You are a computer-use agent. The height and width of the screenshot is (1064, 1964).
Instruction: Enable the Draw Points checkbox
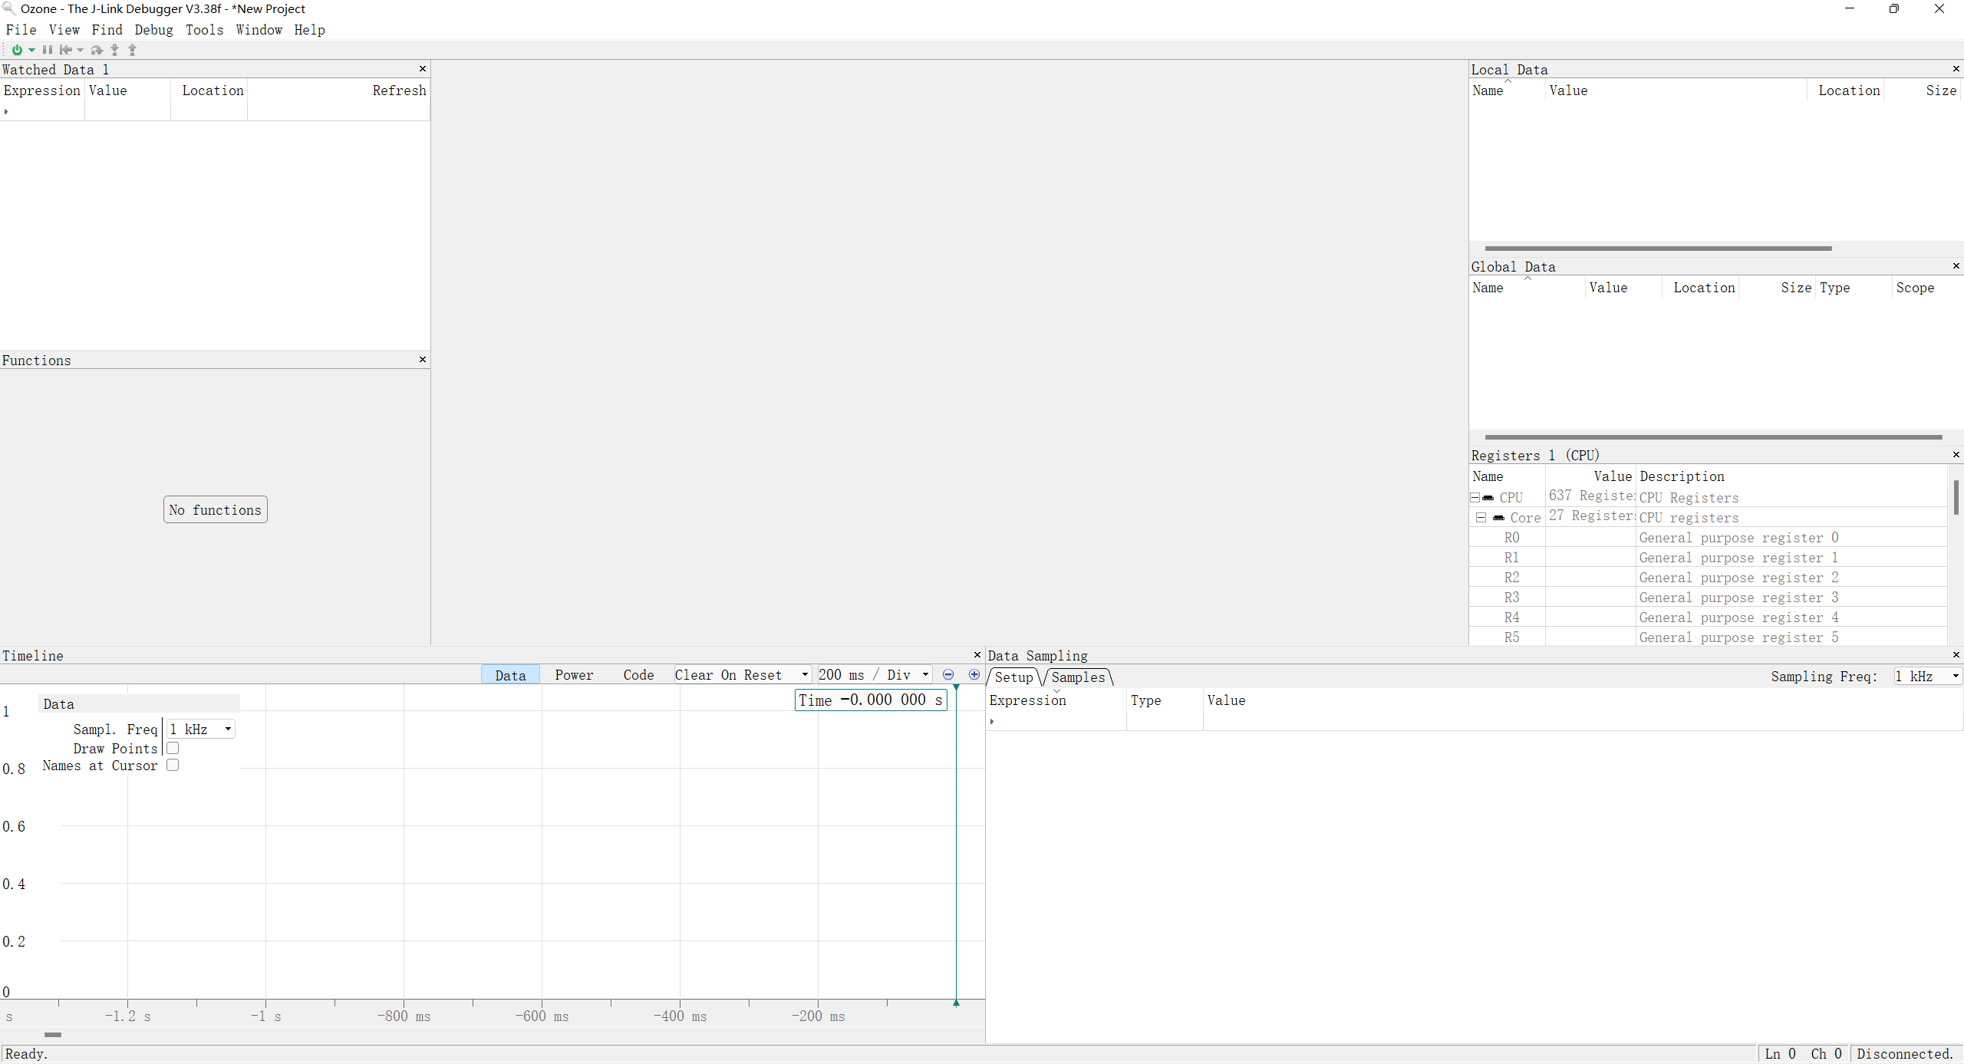click(173, 748)
